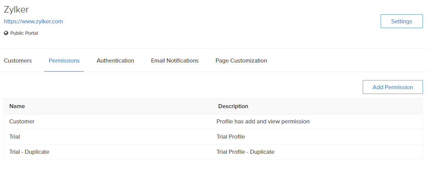Select the Permissions tab
The width and height of the screenshot is (429, 170).
[x=64, y=60]
